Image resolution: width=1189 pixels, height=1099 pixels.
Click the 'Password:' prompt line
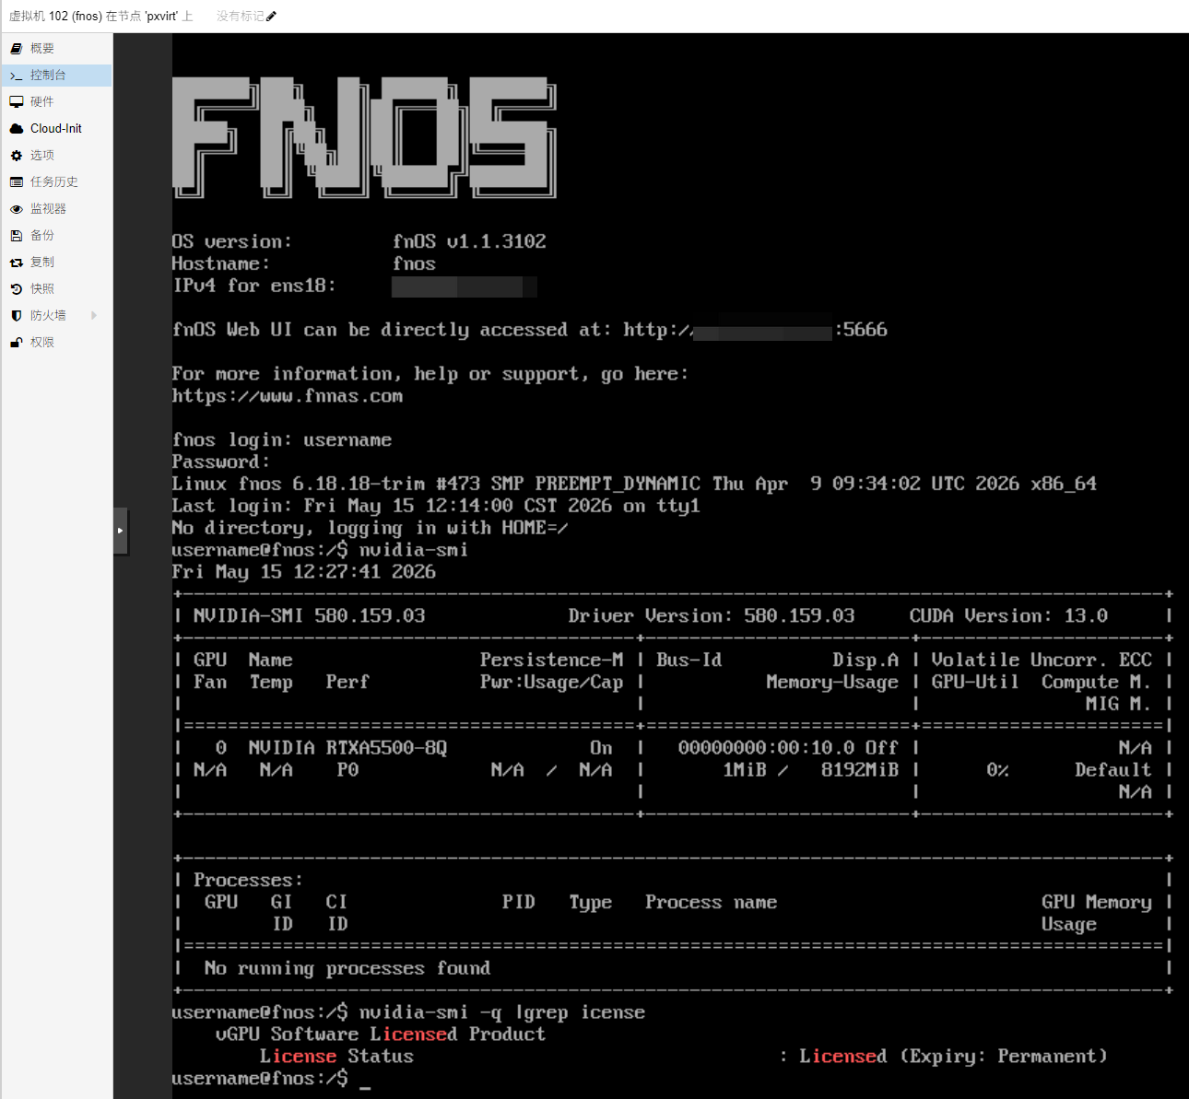pos(220,462)
